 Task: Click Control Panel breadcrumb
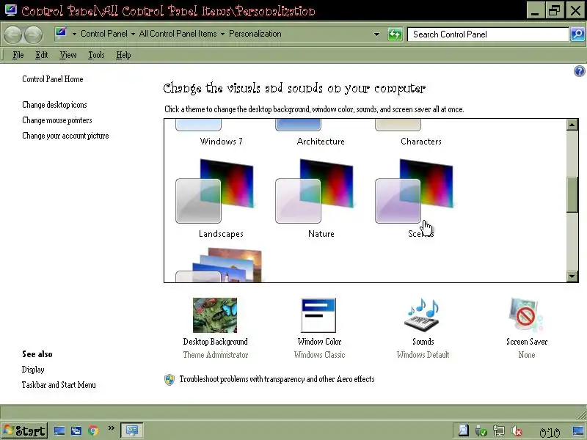click(104, 34)
